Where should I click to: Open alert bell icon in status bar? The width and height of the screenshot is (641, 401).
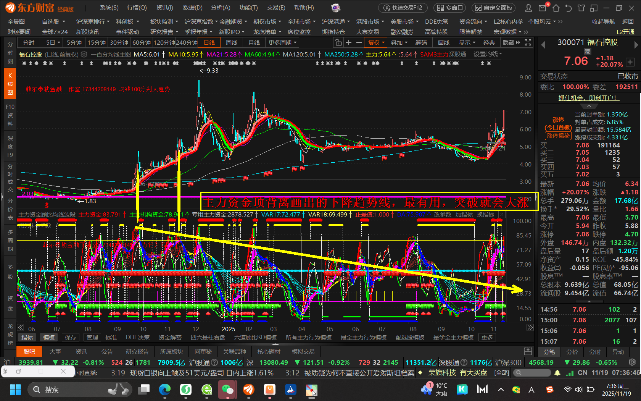[558, 373]
